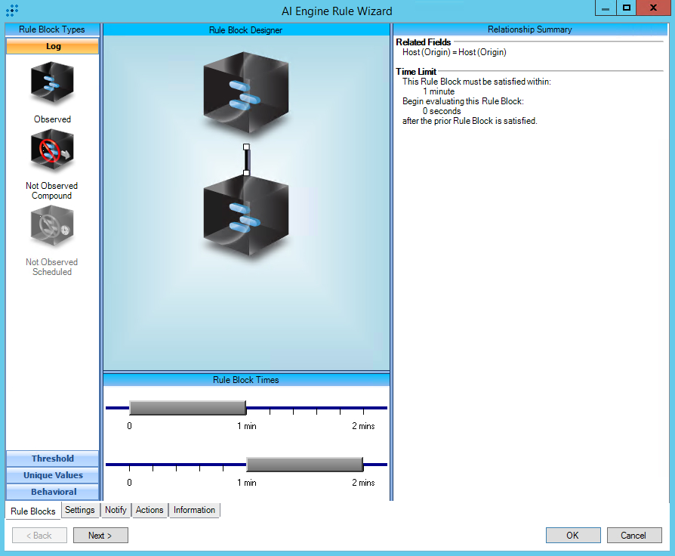Cancel the rule wizard
The height and width of the screenshot is (556, 675).
pos(633,536)
